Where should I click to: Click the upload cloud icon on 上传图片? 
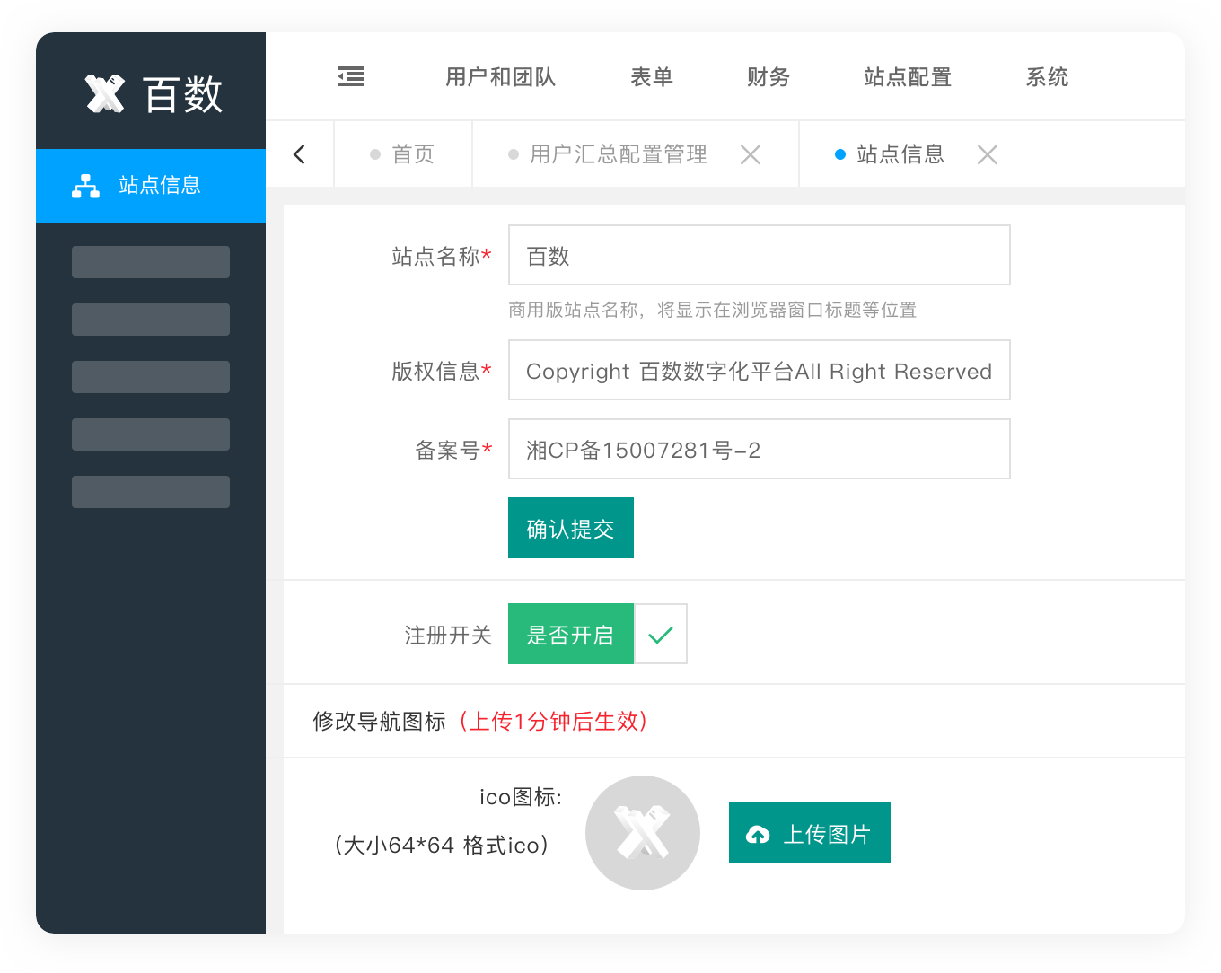(759, 833)
